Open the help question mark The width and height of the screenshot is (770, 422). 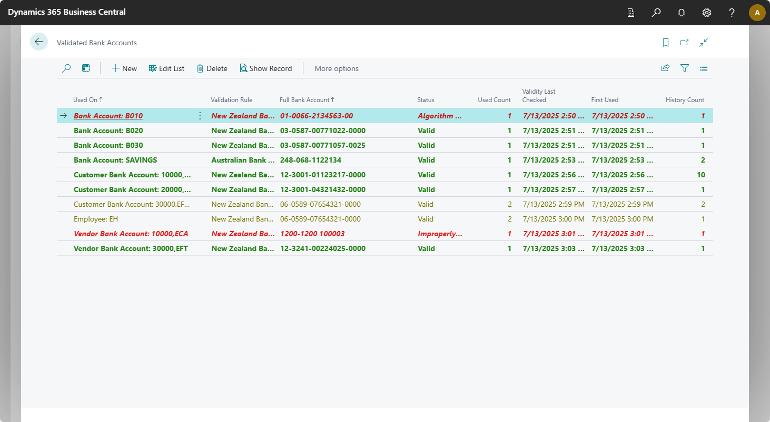pos(732,13)
